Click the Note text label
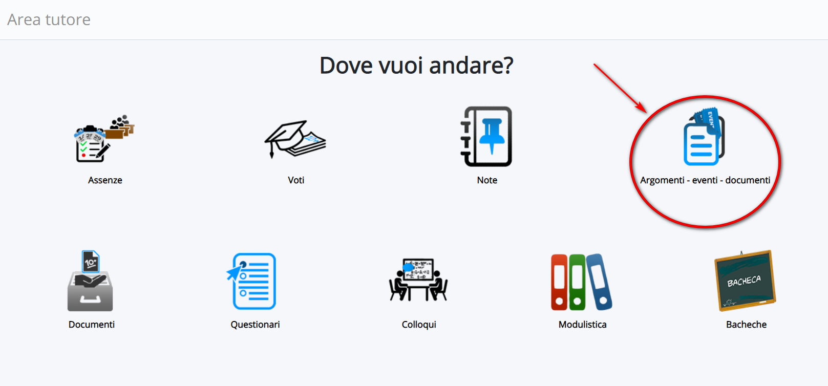The width and height of the screenshot is (828, 386). (487, 180)
